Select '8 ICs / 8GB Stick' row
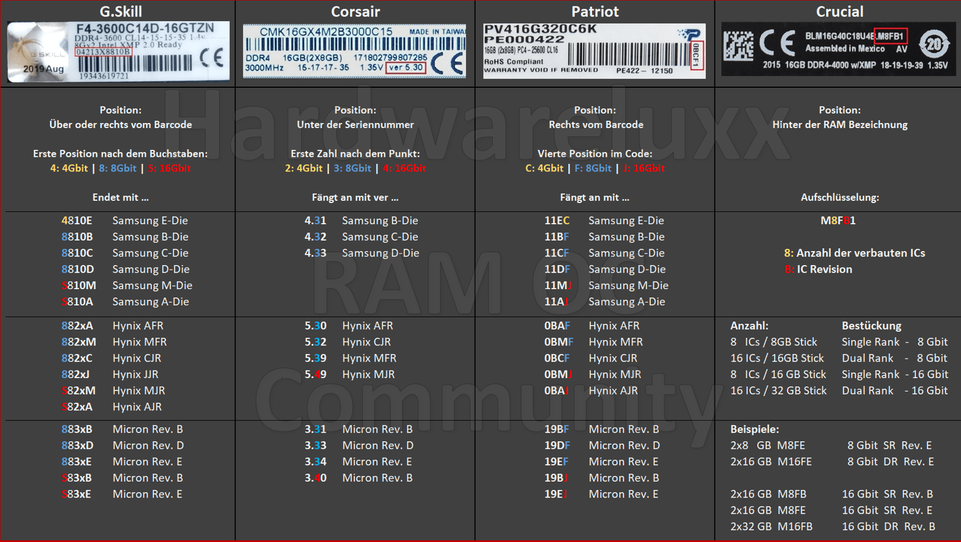961x542 pixels. pyautogui.click(x=773, y=342)
